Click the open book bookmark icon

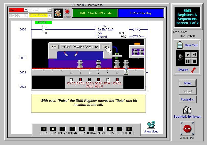click(187, 110)
